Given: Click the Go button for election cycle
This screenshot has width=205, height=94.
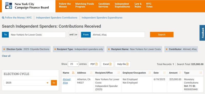Looking at the screenshot, I should pos(54,83).
